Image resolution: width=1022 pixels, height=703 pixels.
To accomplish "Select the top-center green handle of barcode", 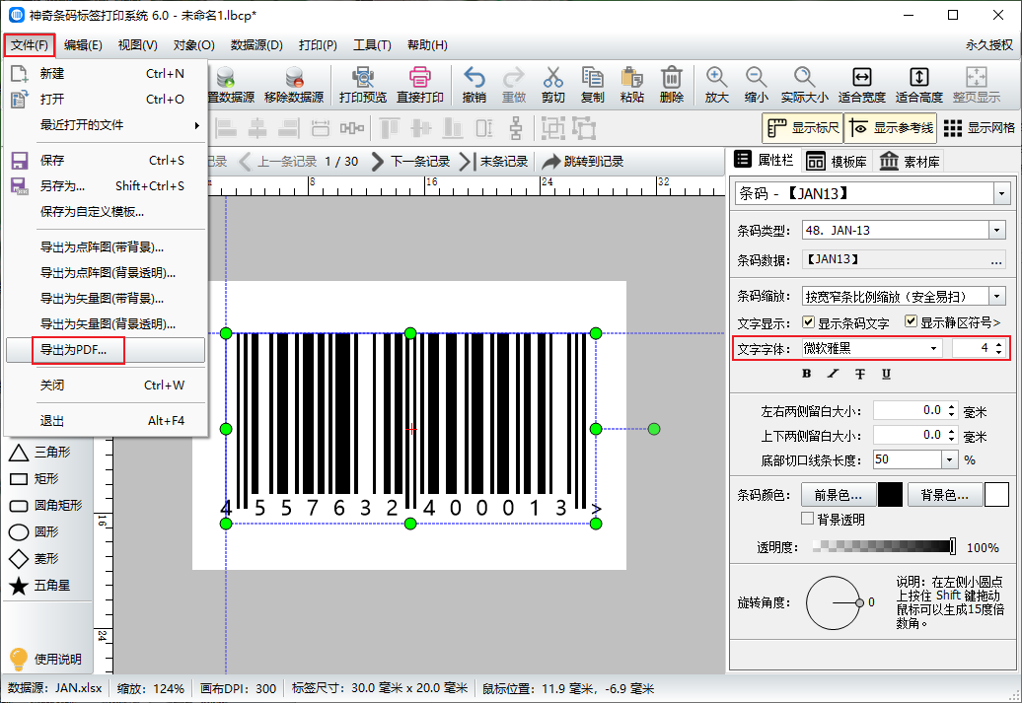I will [410, 333].
